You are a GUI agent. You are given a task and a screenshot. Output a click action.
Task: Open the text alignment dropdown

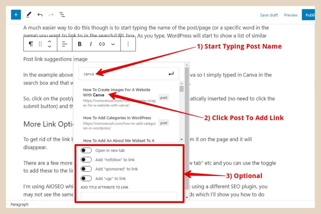tap(64, 44)
